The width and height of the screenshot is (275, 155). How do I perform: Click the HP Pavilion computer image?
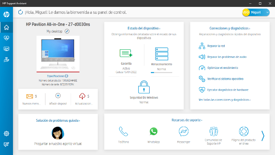coord(58,54)
